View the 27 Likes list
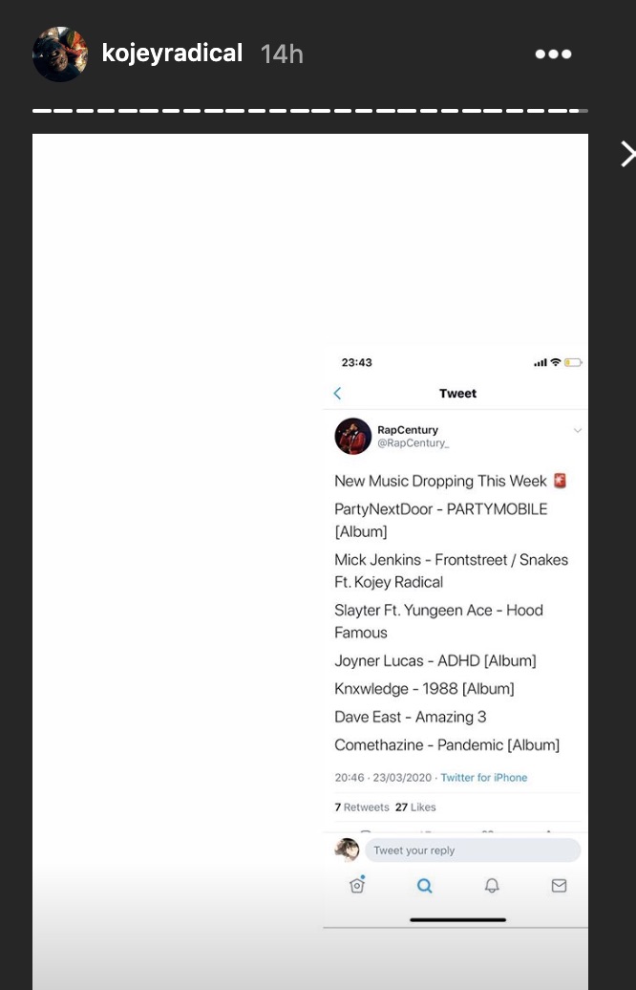This screenshot has width=636, height=990. [415, 807]
